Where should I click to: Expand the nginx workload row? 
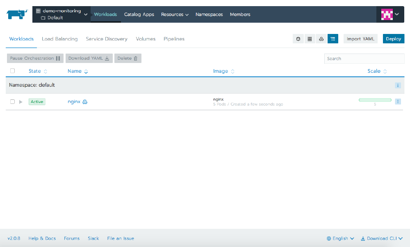tap(20, 101)
